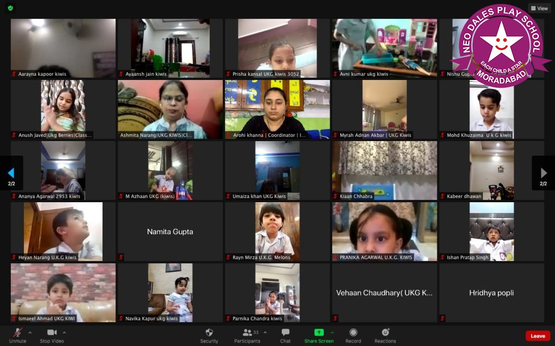
Task: Click muted mic icon beside Heyan Narang
Action: coord(14,257)
